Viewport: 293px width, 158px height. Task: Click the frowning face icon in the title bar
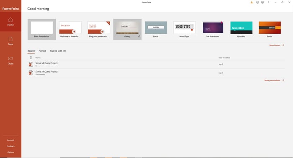click(x=262, y=3)
